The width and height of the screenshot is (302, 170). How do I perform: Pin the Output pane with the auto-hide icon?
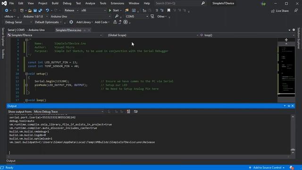coord(289,106)
